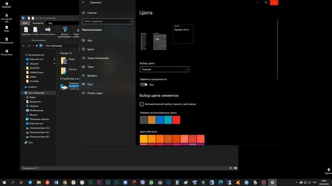Open the Файл tab in Explorer
Screen dimensions: 332x186
(x=25, y=23)
